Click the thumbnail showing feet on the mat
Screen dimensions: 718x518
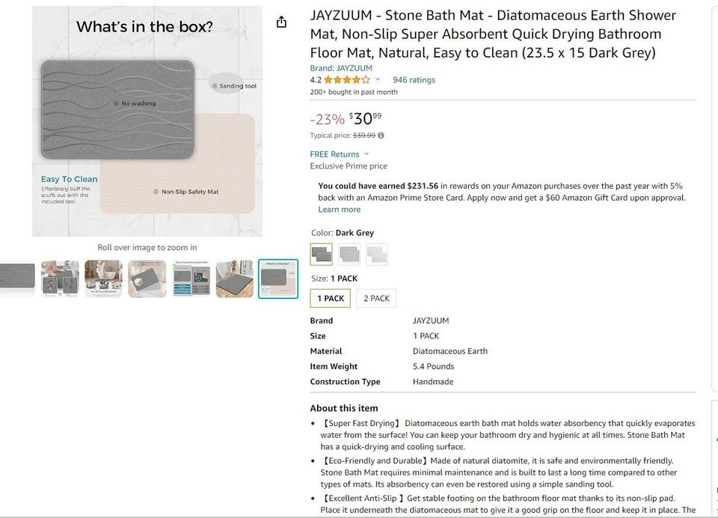[x=59, y=278]
